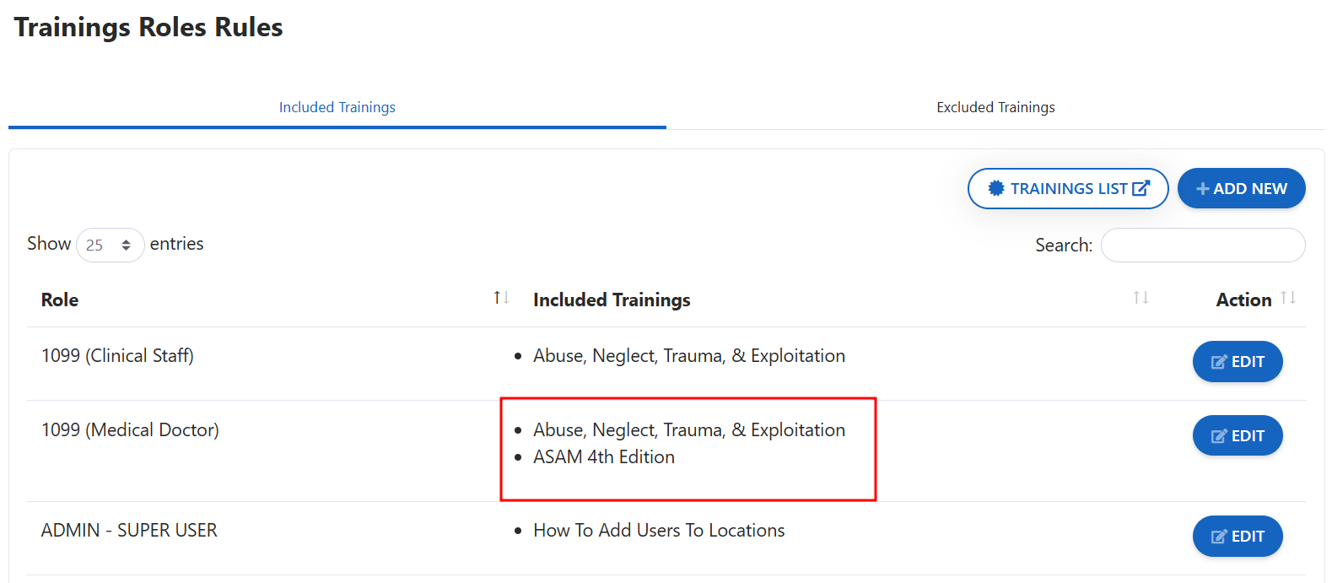Click pencil icon on 1099 (Clinical Staff) Edit
Screen dimensions: 1332x583
coord(1219,362)
